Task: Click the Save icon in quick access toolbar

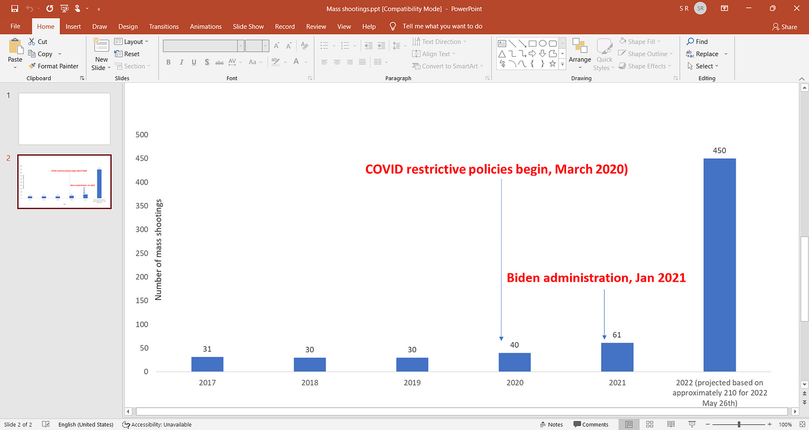Action: pyautogui.click(x=14, y=8)
